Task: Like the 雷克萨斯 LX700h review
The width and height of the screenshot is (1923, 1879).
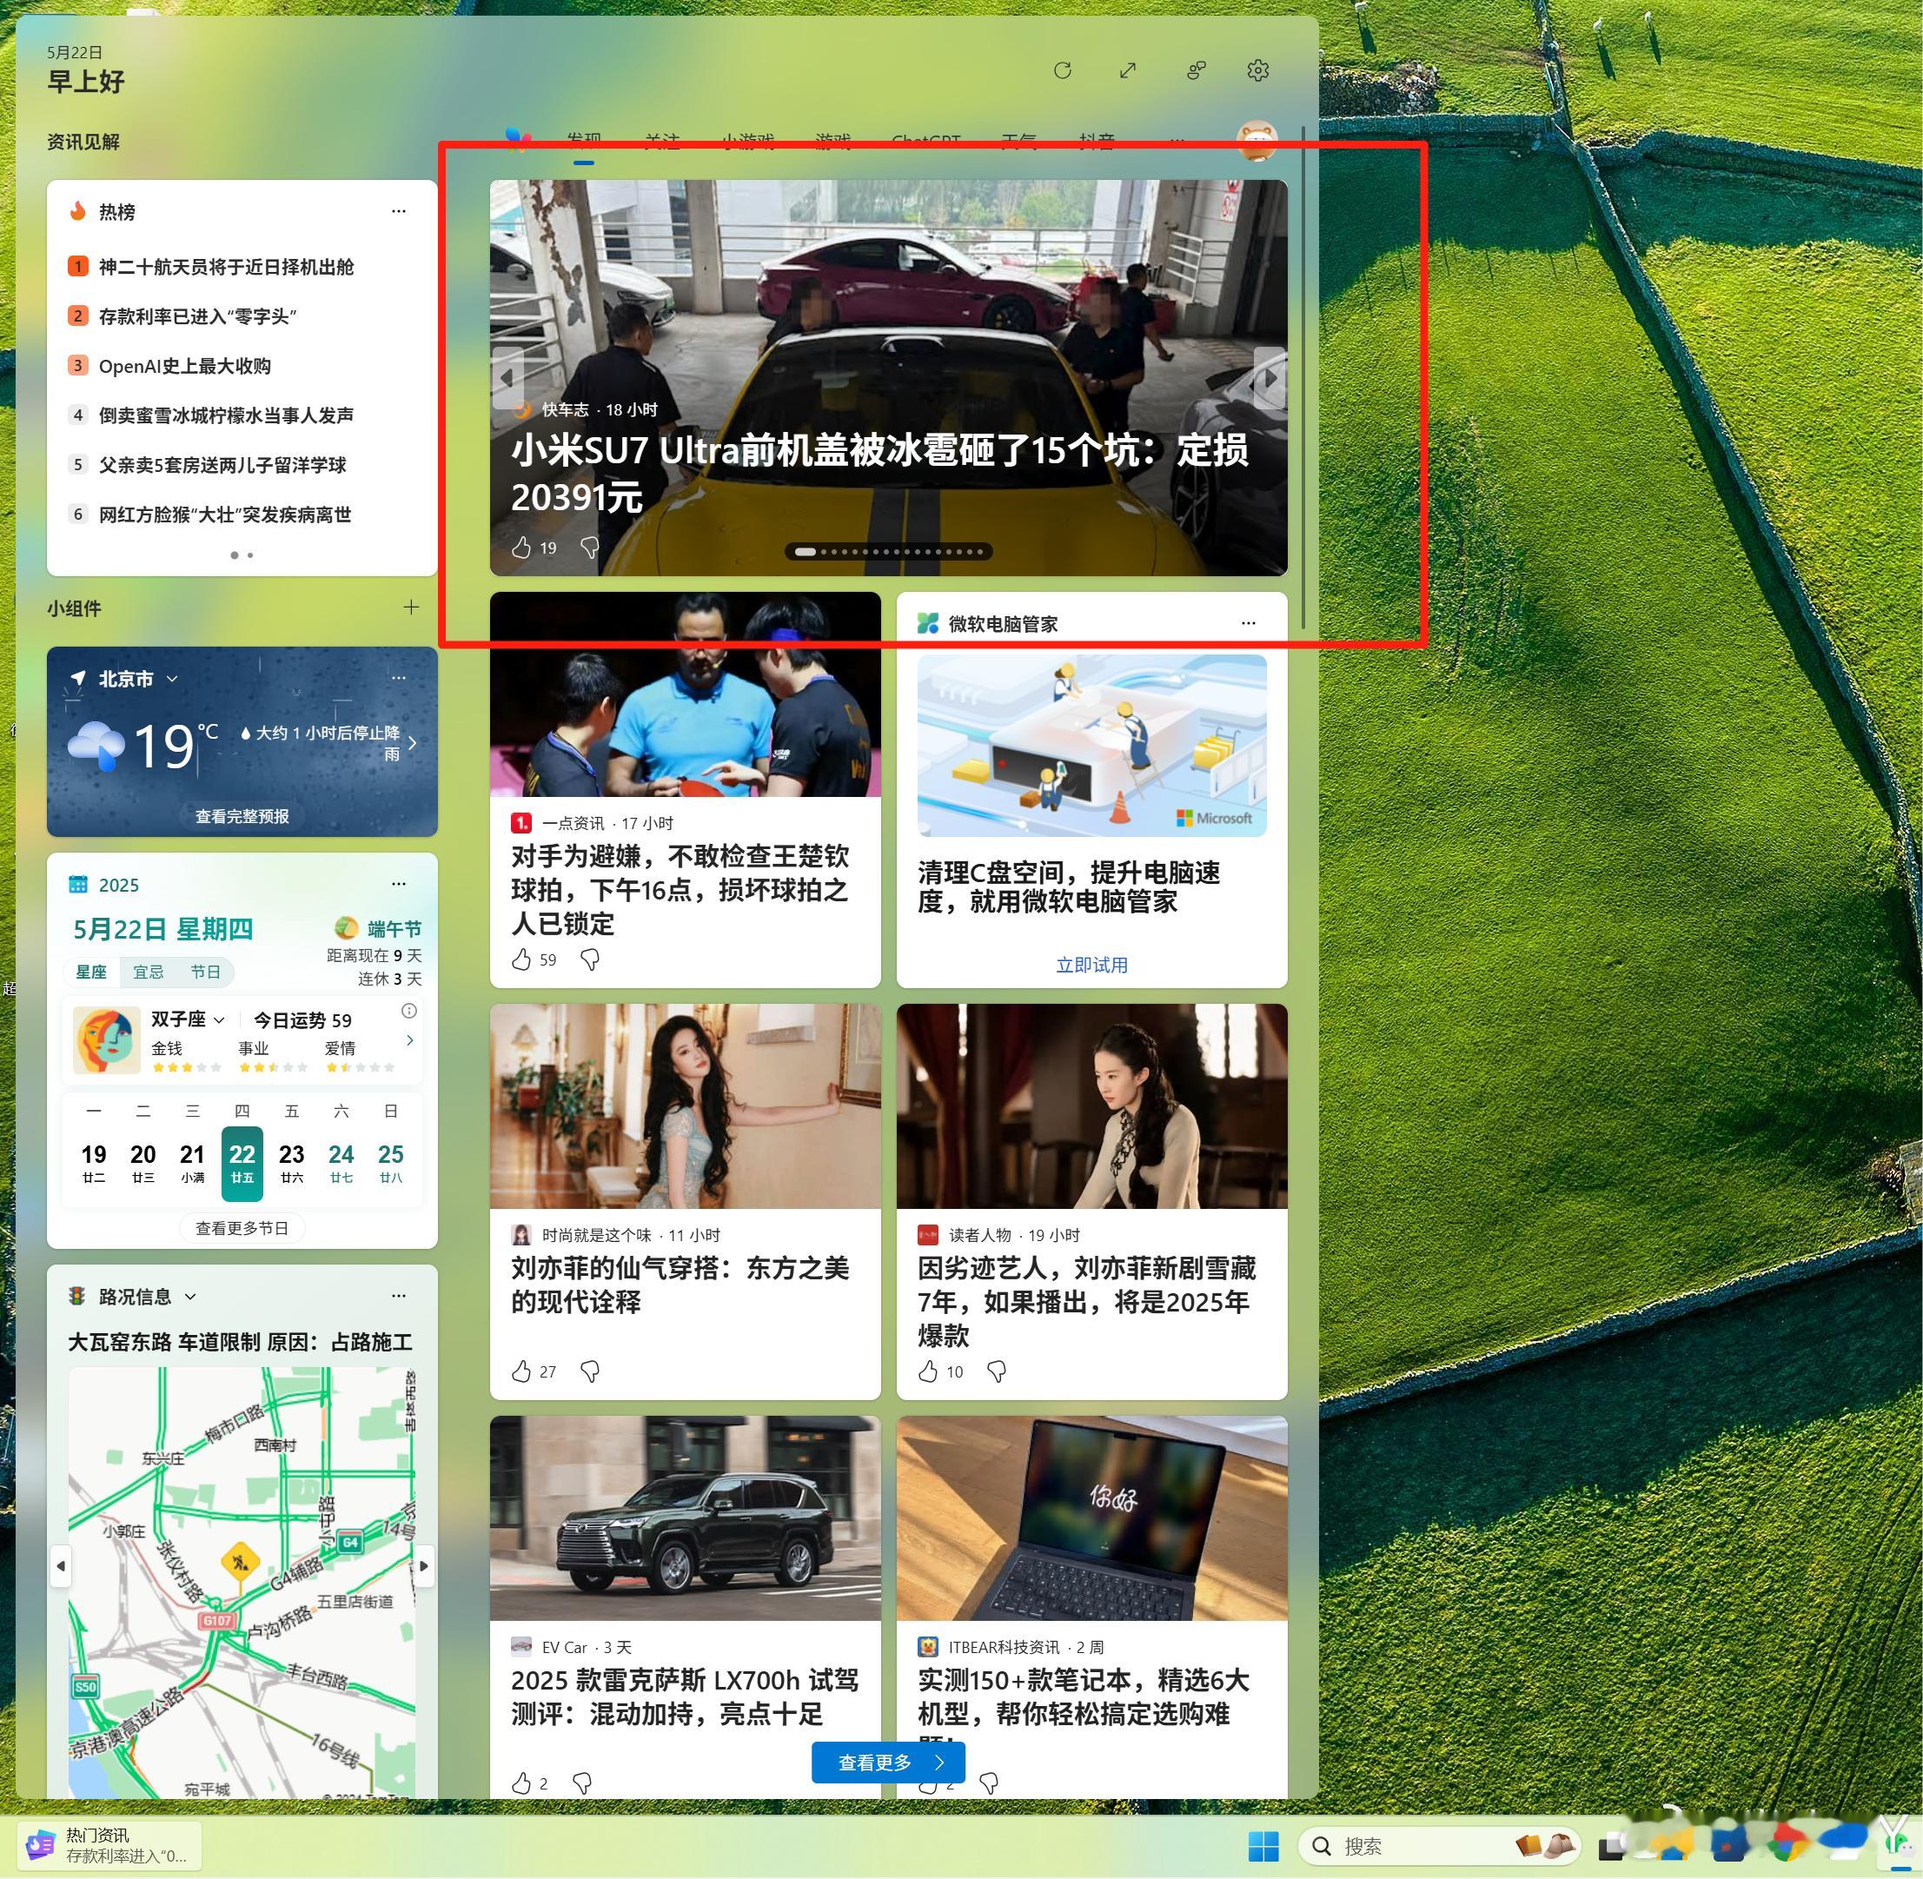Action: 522,1783
